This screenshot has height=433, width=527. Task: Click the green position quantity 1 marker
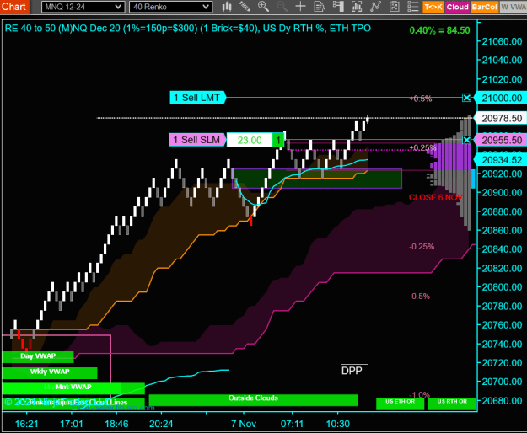click(278, 140)
